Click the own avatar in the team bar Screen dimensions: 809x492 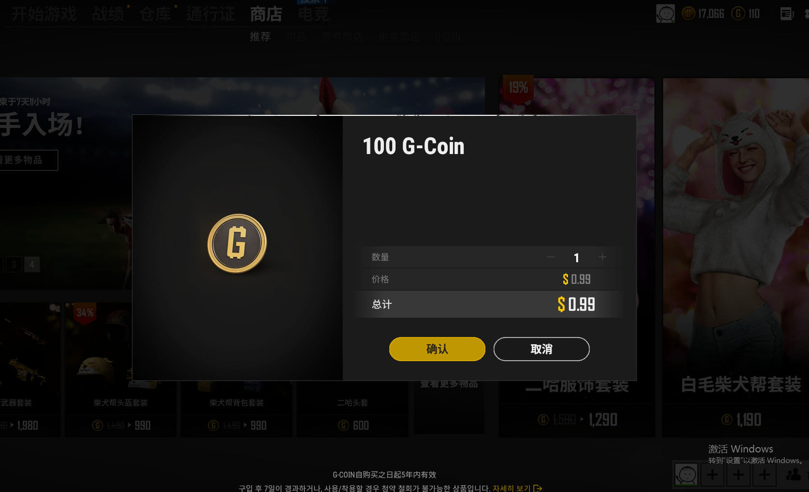[686, 475]
